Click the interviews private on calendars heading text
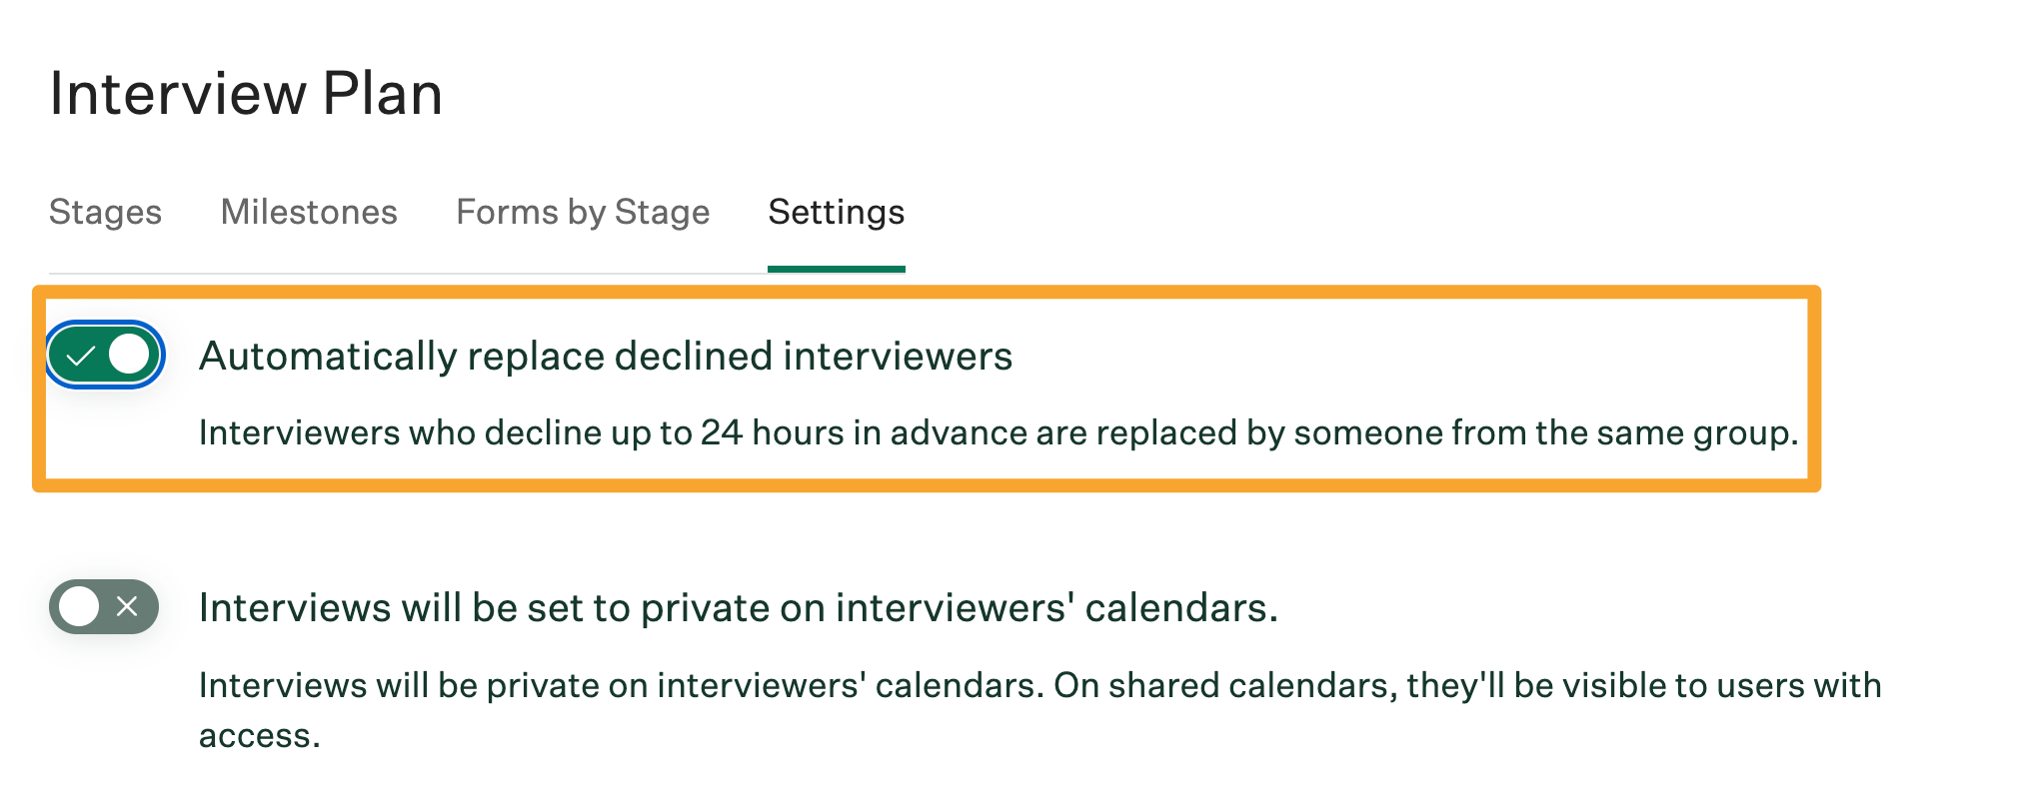Screen dimensions: 2027x799 coord(739,606)
